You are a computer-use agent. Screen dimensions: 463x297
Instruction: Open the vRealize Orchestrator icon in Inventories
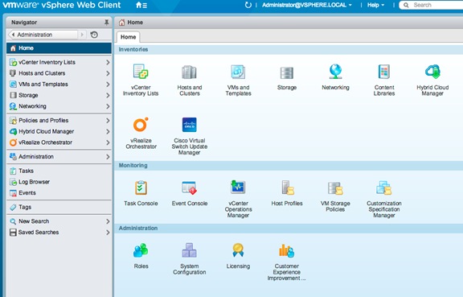(141, 125)
